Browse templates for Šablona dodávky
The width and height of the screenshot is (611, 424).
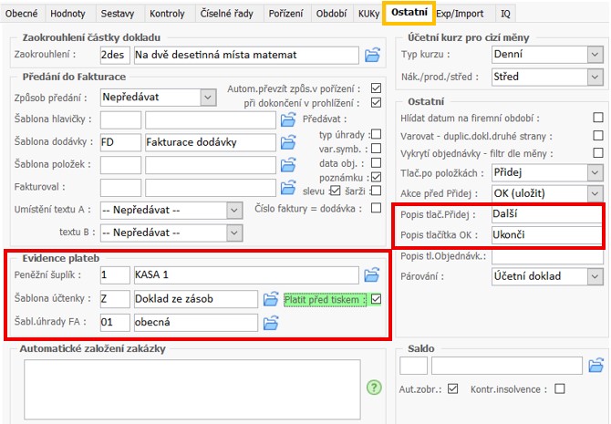[x=288, y=142]
